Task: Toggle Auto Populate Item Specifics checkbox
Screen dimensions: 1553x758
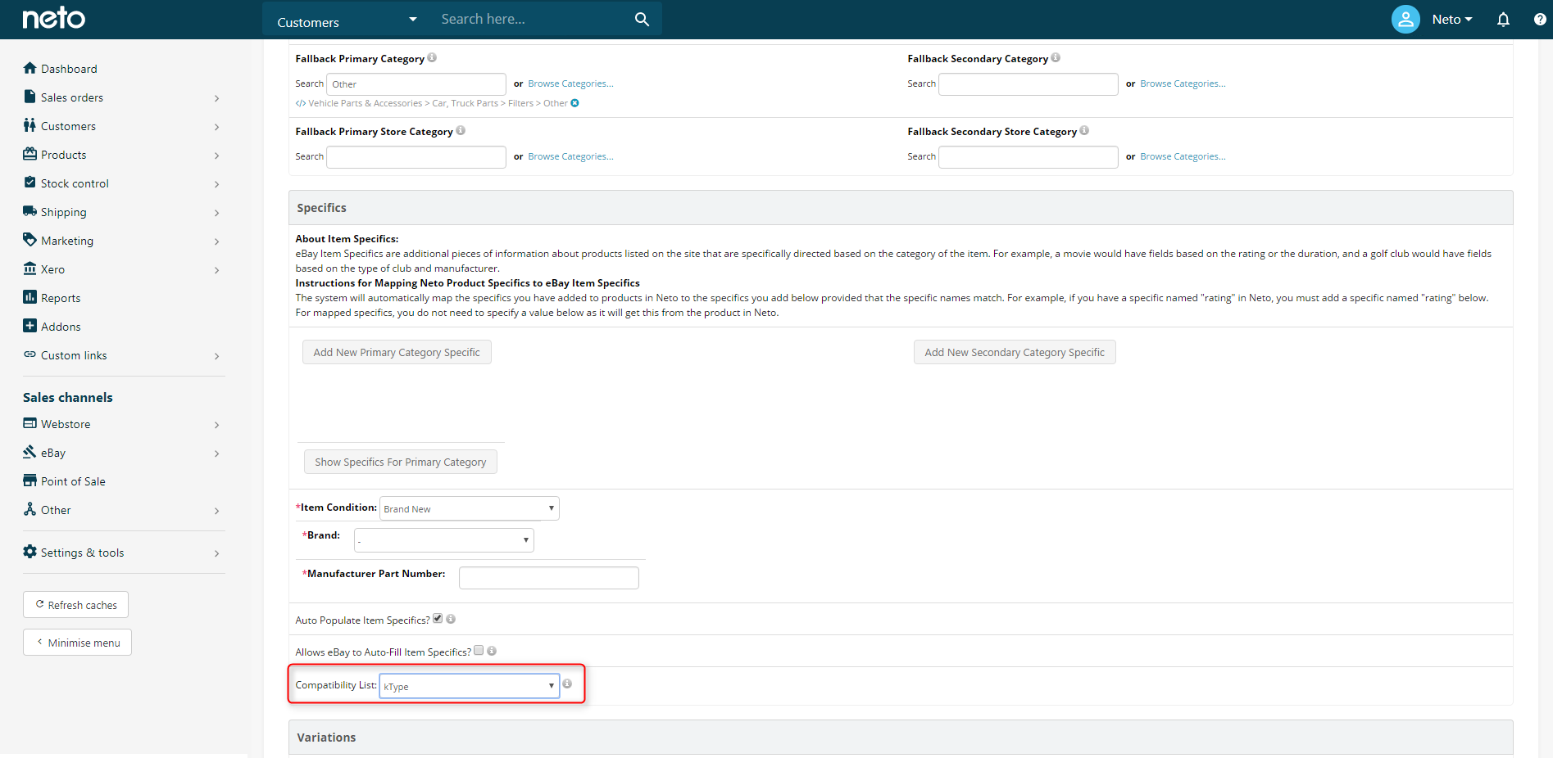Action: point(438,618)
